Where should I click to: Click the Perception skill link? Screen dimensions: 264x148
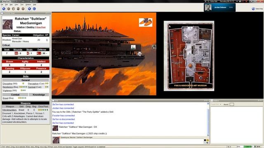[x=33, y=83]
